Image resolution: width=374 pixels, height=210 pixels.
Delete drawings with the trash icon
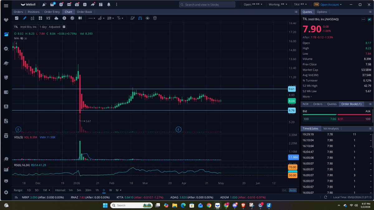pos(155,18)
